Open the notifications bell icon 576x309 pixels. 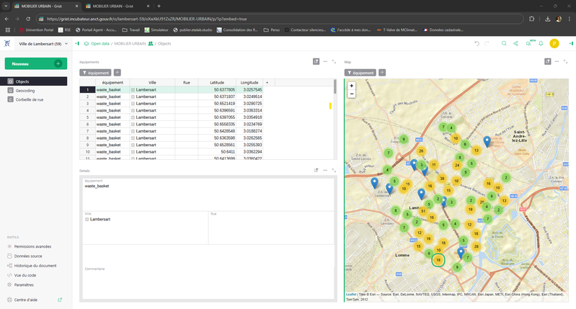click(541, 43)
